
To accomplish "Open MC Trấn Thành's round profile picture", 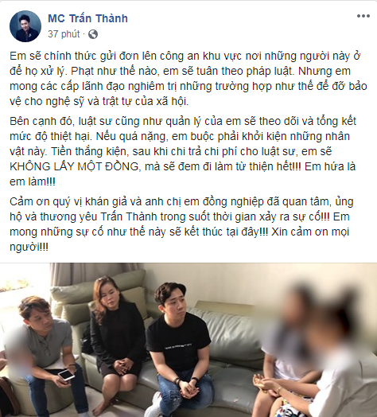I will (x=25, y=26).
